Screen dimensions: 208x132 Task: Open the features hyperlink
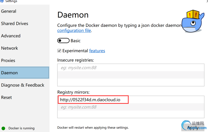97,51
